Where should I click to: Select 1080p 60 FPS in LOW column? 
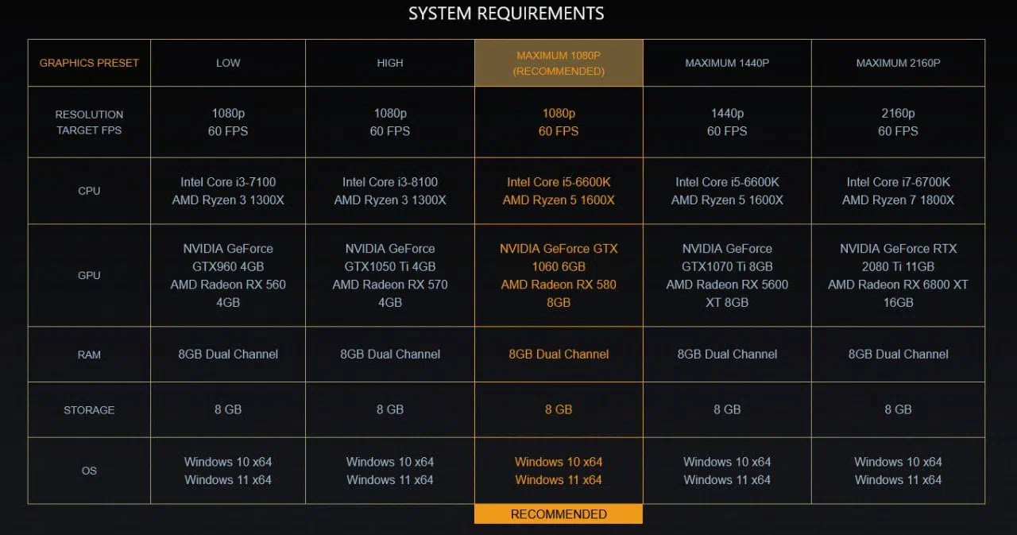pos(228,122)
